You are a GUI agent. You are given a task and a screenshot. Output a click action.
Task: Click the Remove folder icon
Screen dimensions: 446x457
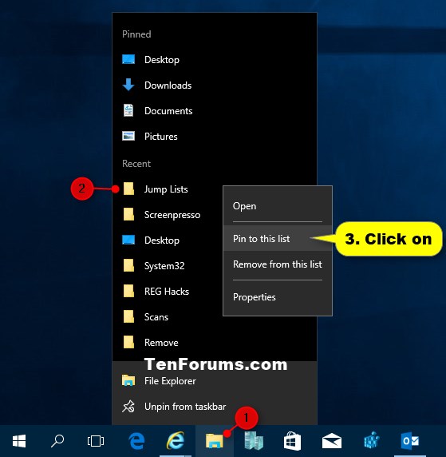tap(128, 342)
